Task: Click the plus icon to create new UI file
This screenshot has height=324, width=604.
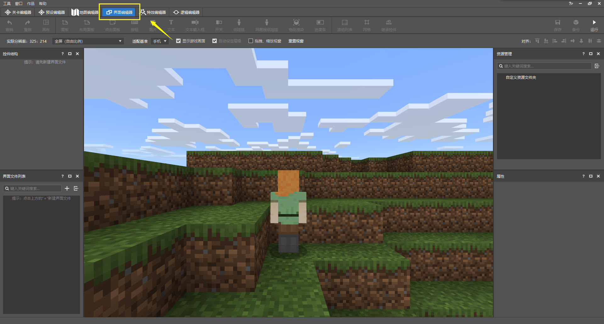Action: click(67, 188)
